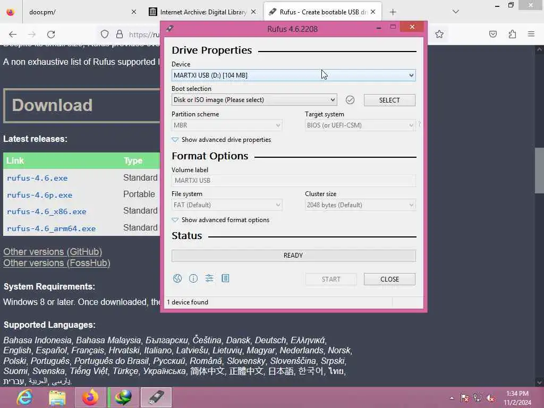Switch to Internet Archive Digital Library tab
The height and width of the screenshot is (408, 544).
point(203,12)
